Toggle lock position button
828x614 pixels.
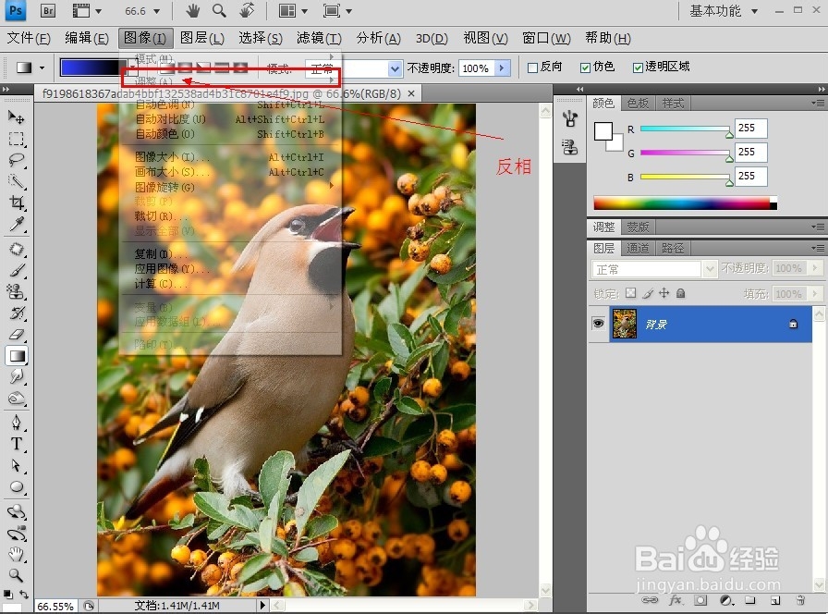(x=664, y=293)
